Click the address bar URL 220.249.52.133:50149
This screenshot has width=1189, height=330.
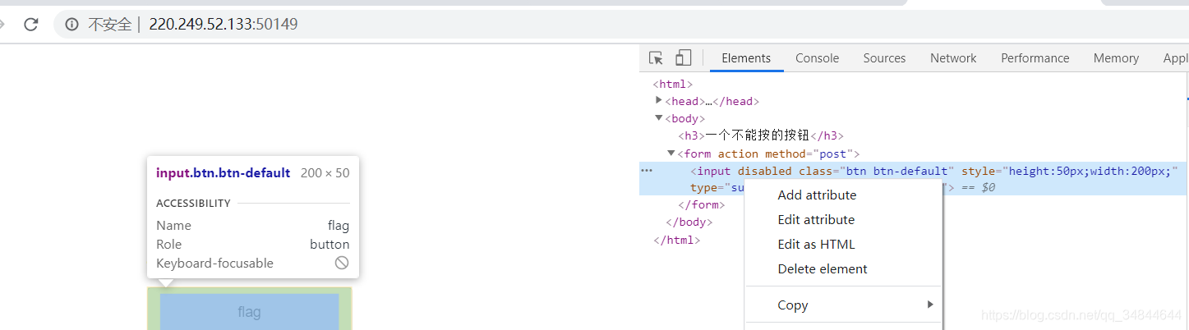(x=224, y=25)
